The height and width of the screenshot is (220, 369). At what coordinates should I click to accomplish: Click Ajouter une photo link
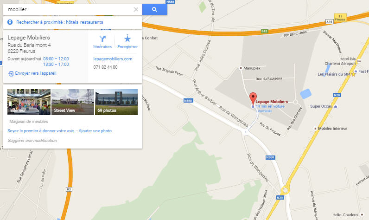[x=95, y=131]
